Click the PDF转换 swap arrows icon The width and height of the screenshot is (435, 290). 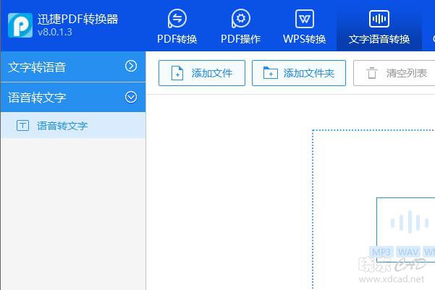coord(177,19)
